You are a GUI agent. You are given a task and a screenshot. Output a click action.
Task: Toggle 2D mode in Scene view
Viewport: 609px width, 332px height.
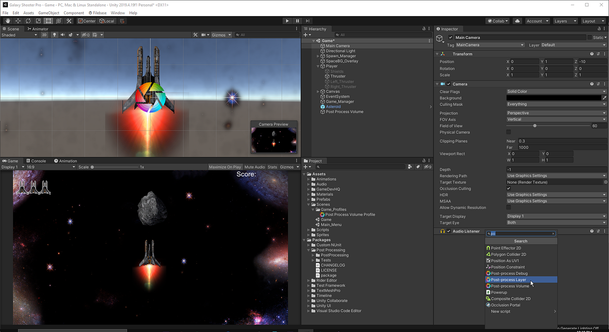(x=44, y=35)
